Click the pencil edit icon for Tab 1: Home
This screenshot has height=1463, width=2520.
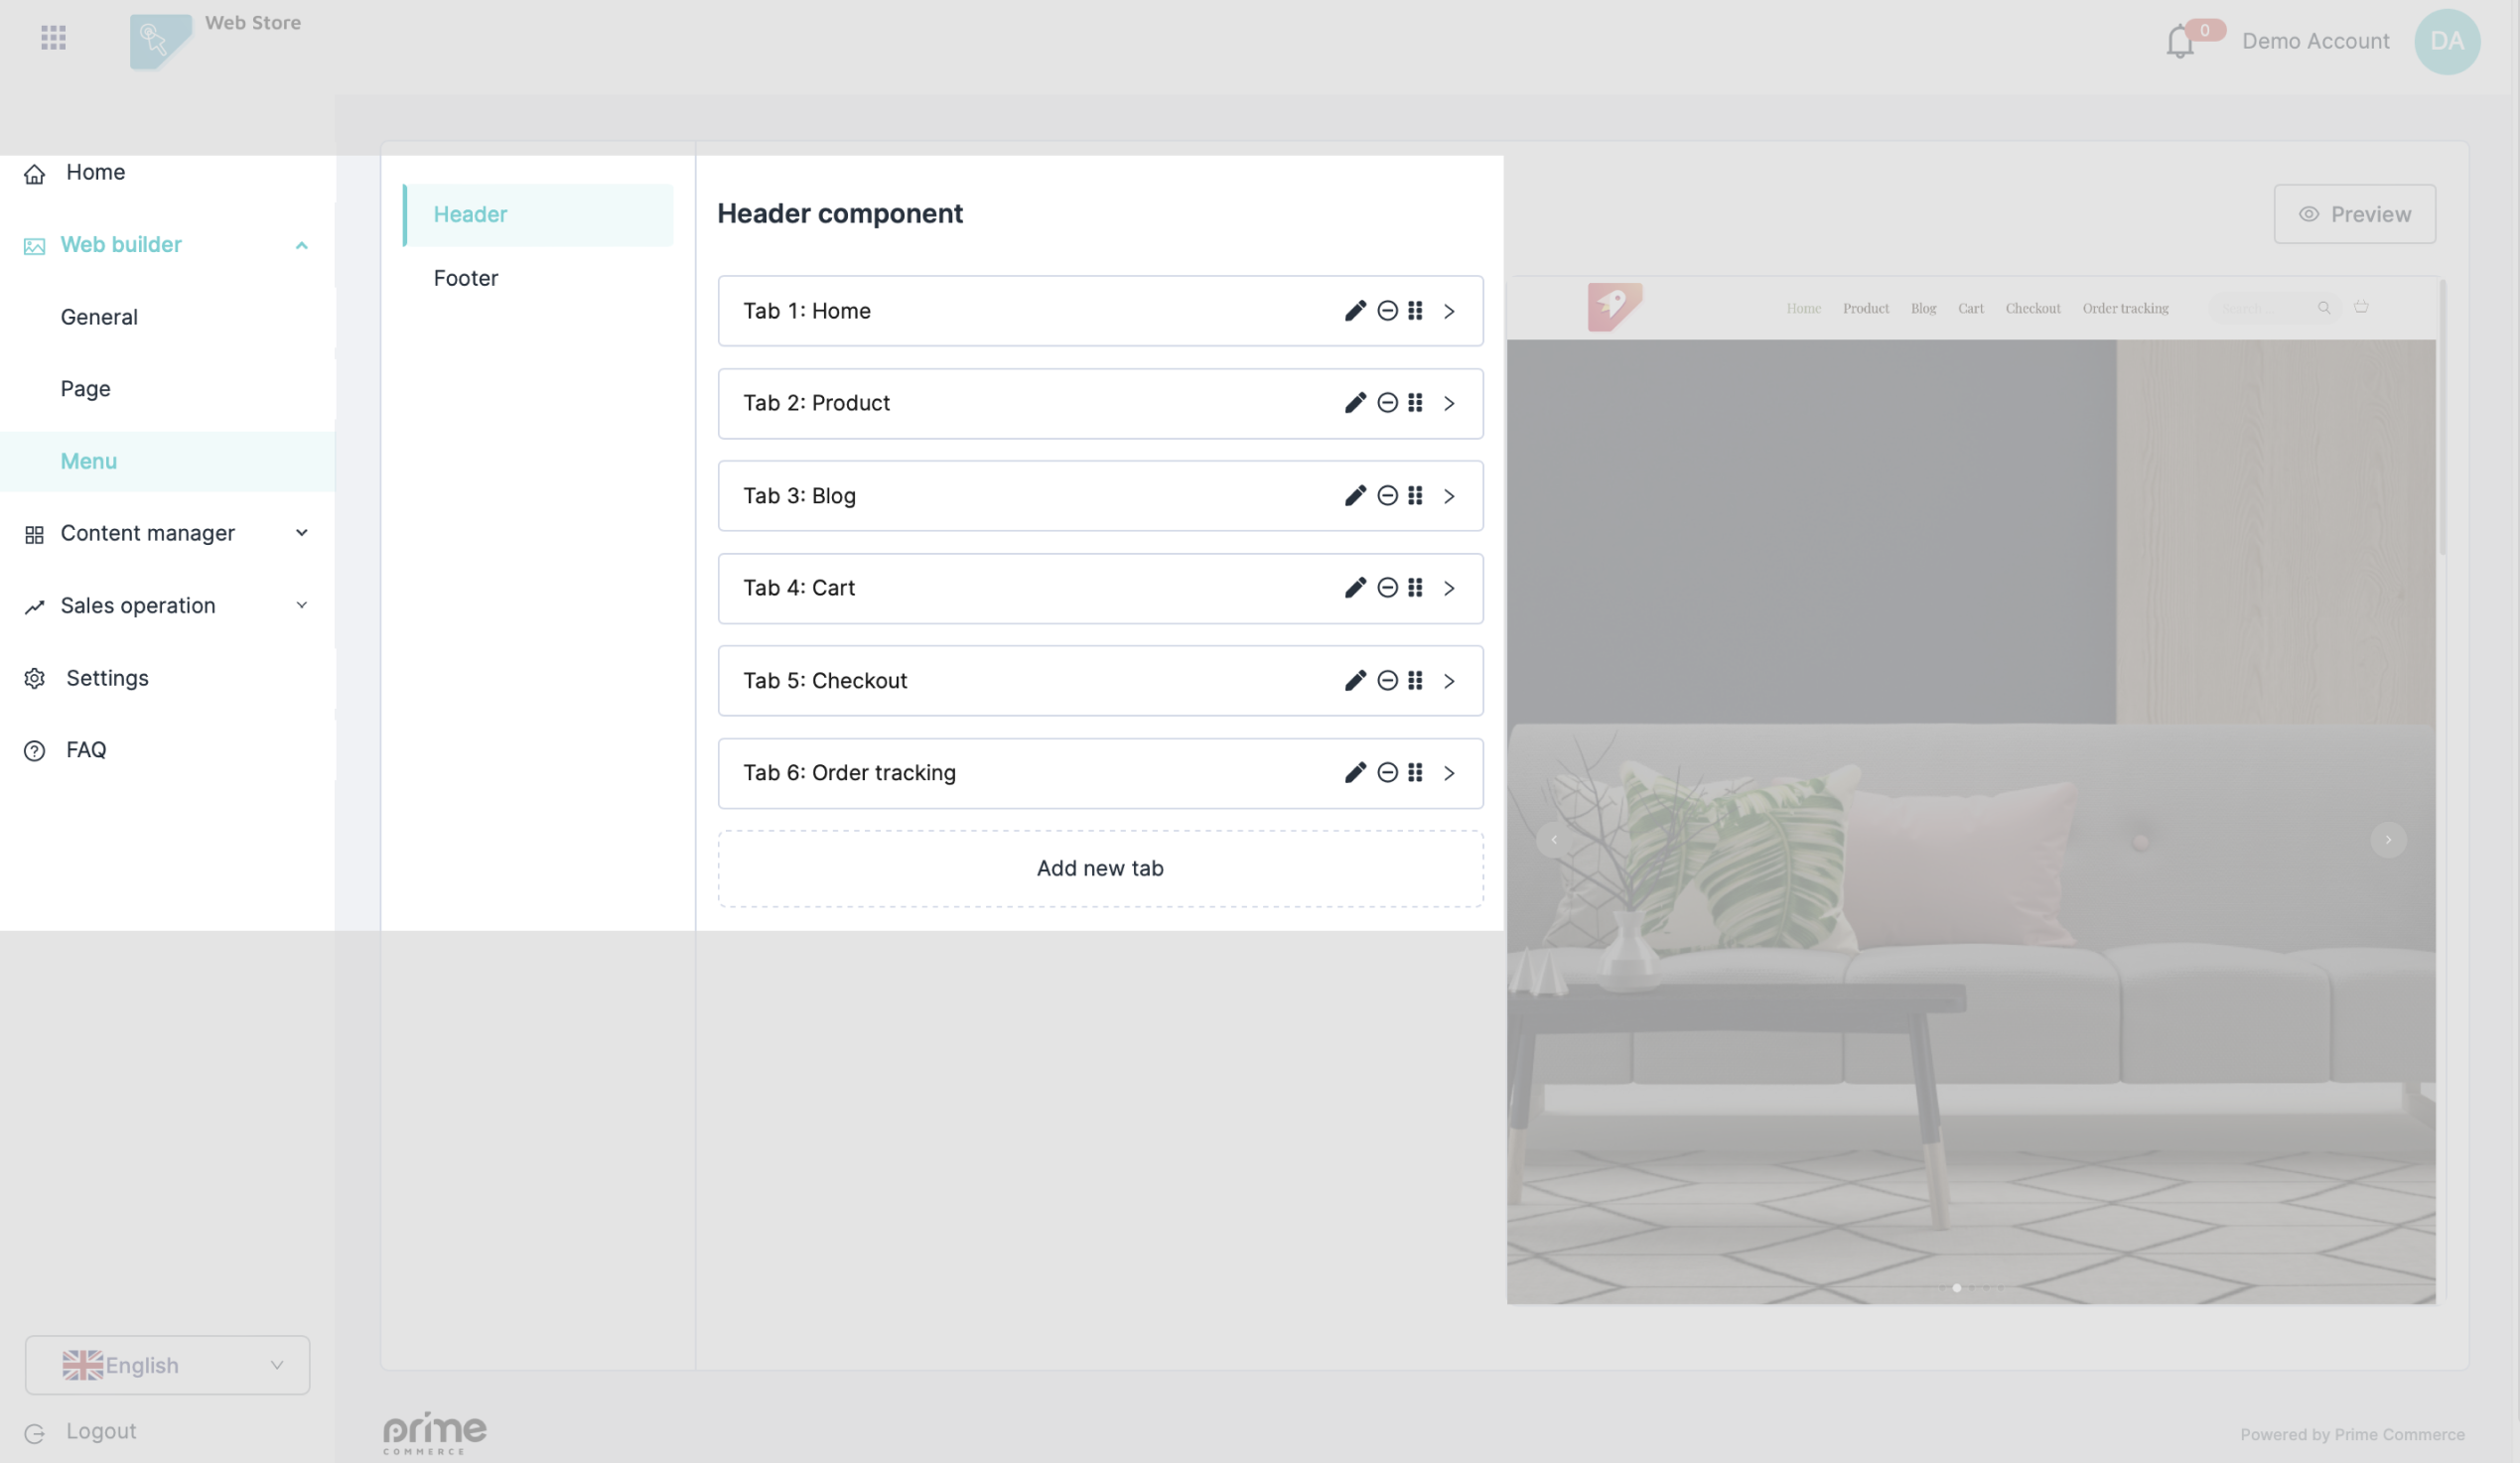click(x=1355, y=311)
